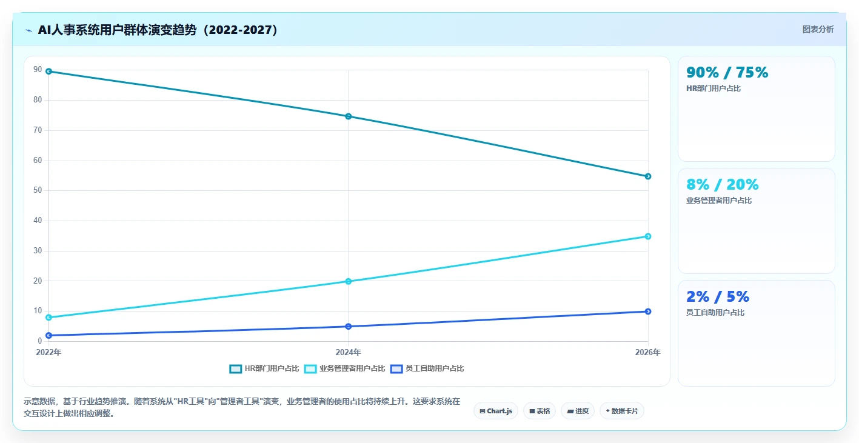Toggle the 员工自助用户占比 legend series
This screenshot has height=443, width=859.
point(427,368)
